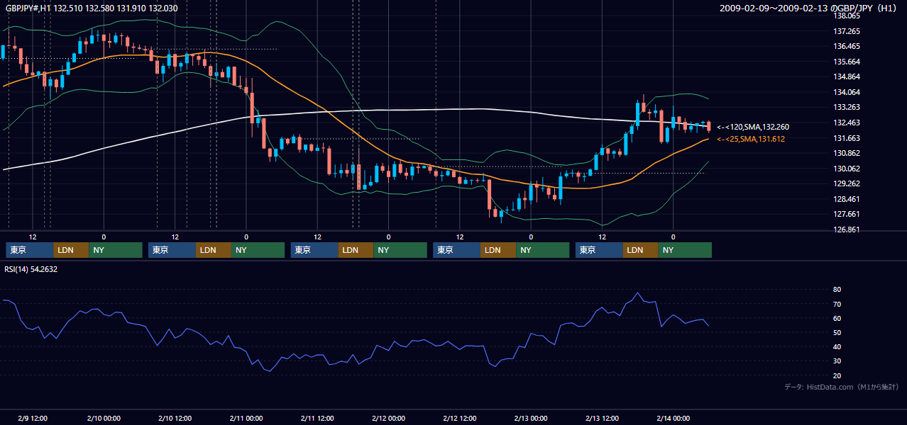Click the leftmost 東京 session block

(x=30, y=250)
